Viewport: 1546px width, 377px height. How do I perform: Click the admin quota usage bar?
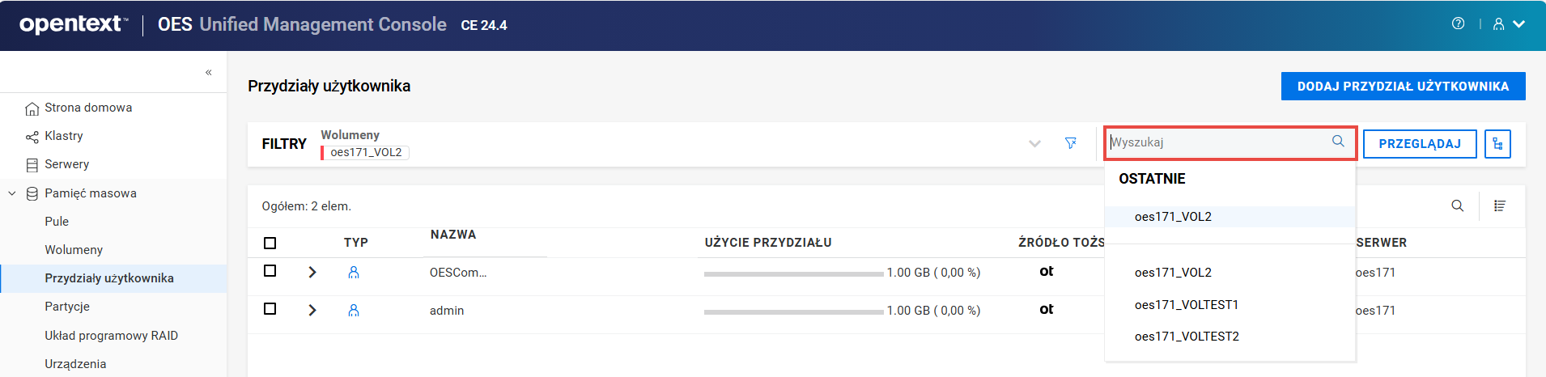(793, 311)
